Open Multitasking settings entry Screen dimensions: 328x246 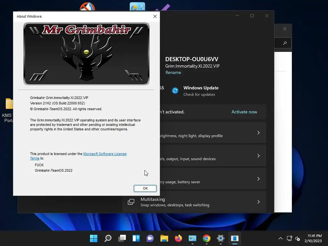coord(194,202)
